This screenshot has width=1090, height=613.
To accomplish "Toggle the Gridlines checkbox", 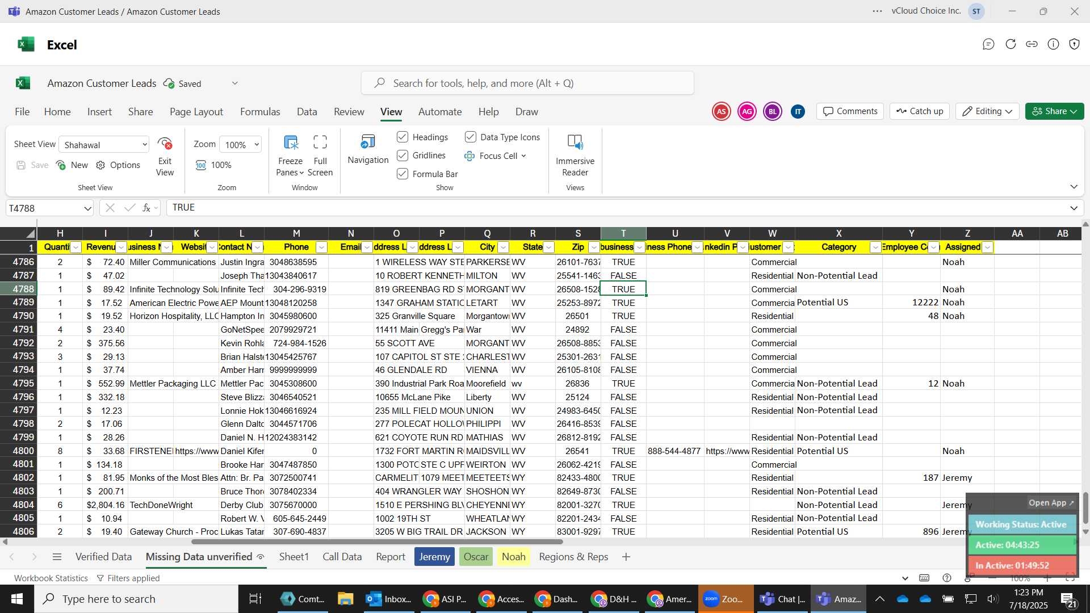I will pyautogui.click(x=403, y=156).
